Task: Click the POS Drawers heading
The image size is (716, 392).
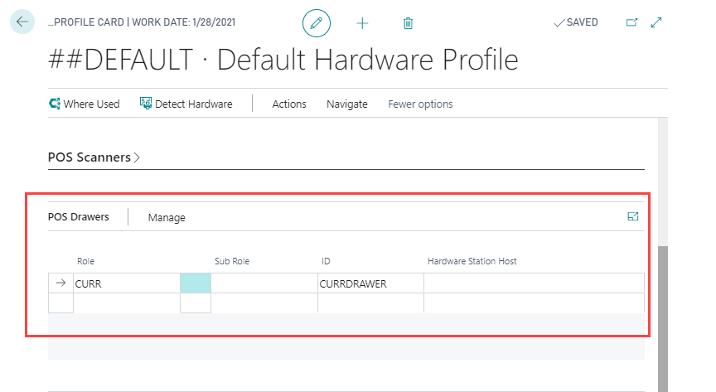Action: [78, 216]
